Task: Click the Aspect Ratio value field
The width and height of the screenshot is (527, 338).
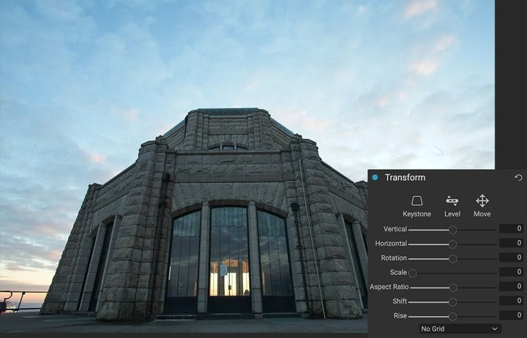Action: (x=511, y=286)
